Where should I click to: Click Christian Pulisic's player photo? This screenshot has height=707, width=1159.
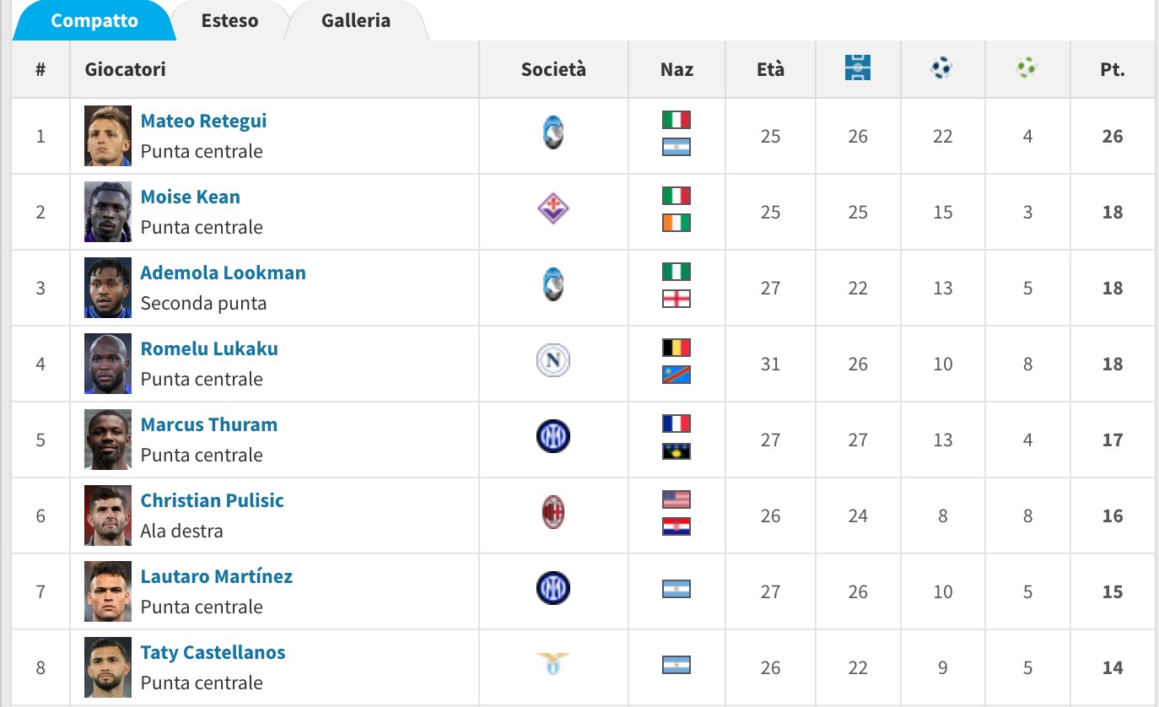[x=108, y=515]
